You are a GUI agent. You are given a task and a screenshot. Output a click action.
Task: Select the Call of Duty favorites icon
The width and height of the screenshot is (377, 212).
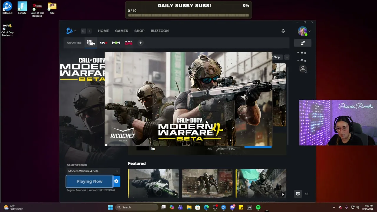(91, 43)
